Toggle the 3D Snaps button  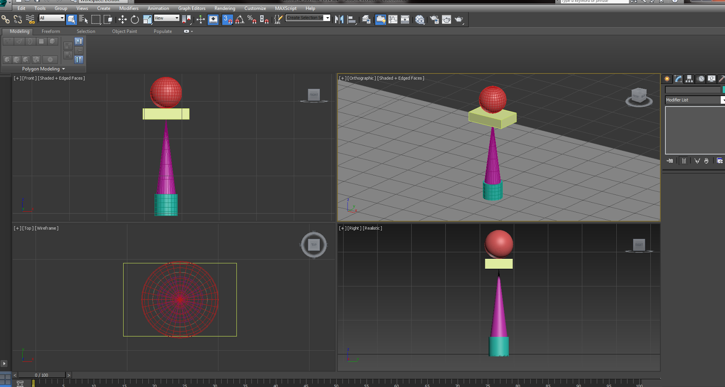coord(227,19)
